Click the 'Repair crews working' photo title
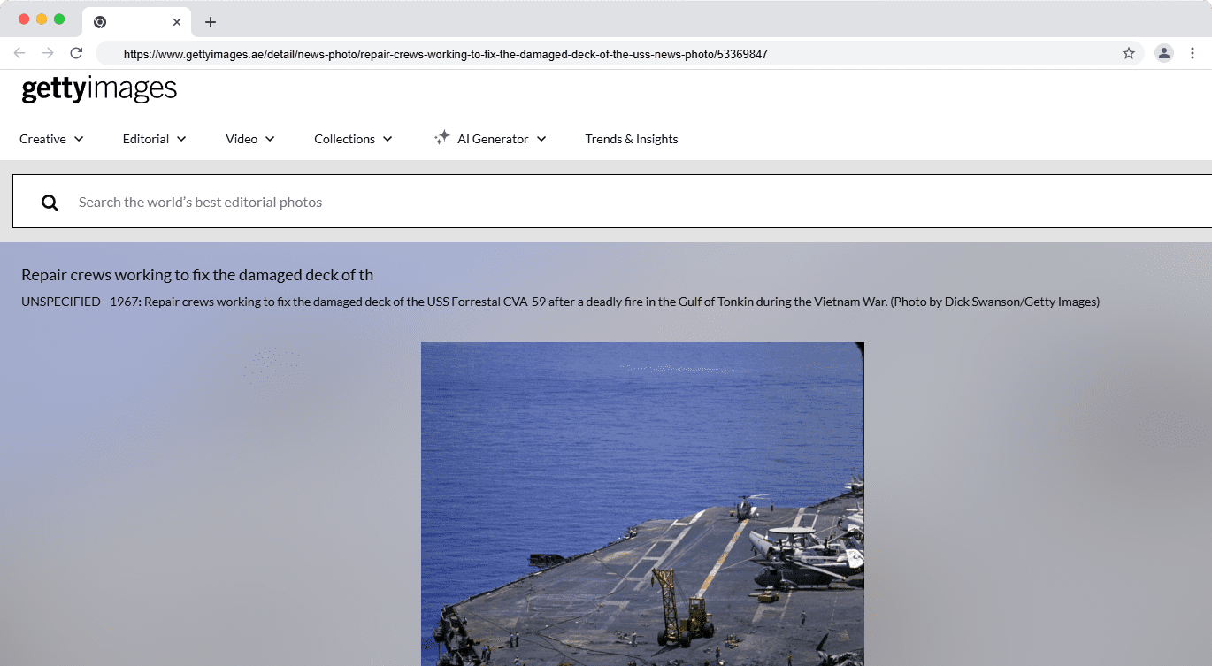This screenshot has height=666, width=1212. click(197, 275)
